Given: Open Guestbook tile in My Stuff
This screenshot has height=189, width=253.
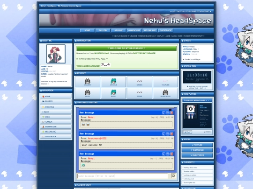Looking at the screenshot, I should pyautogui.click(x=165, y=93).
